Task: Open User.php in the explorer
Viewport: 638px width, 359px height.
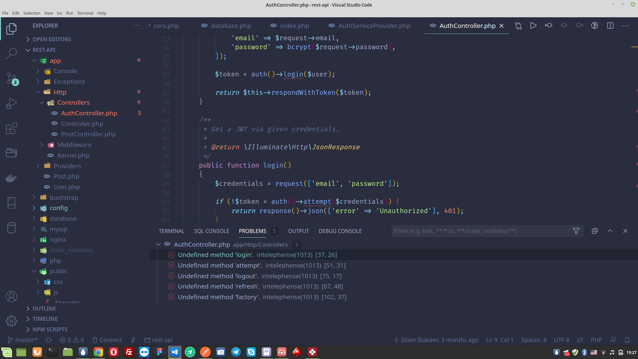Action: [66, 187]
